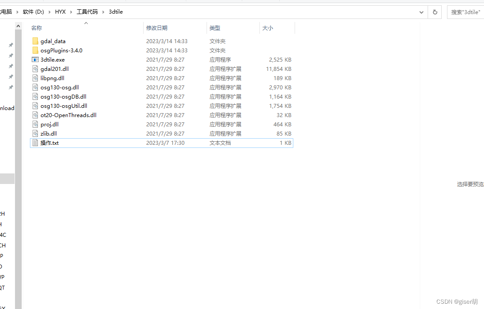Viewport: 484px width, 309px height.
Task: Select the libpng.dll file name
Action: tap(52, 78)
